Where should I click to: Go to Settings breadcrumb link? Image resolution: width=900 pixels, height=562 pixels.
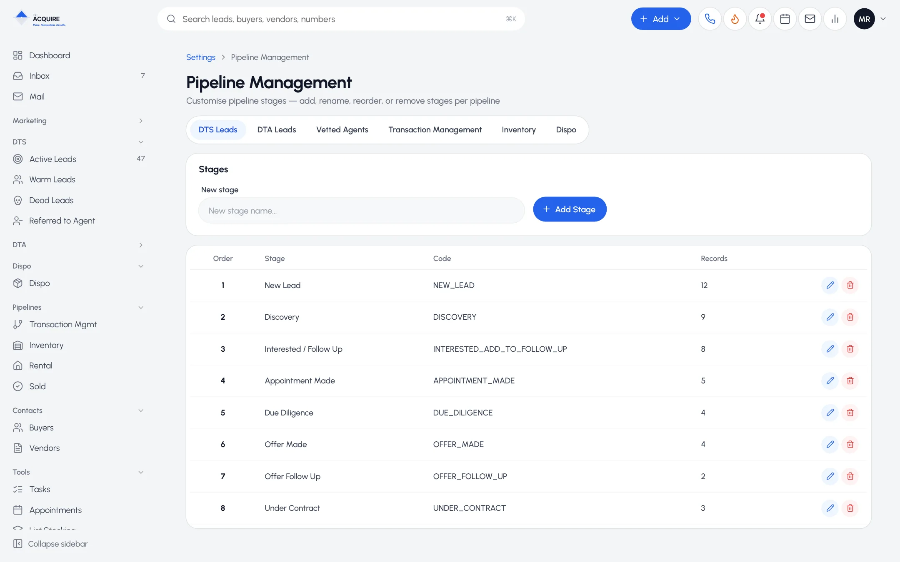pos(200,57)
